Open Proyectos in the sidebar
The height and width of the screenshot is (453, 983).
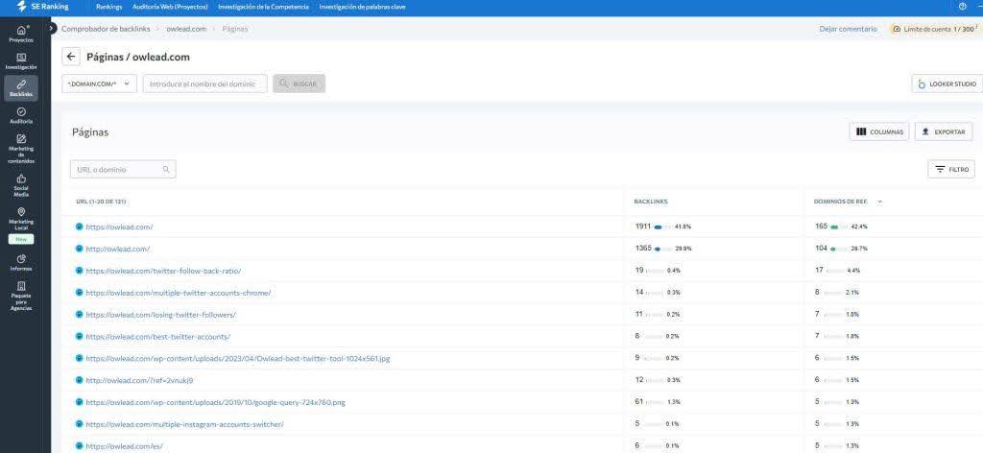point(21,34)
